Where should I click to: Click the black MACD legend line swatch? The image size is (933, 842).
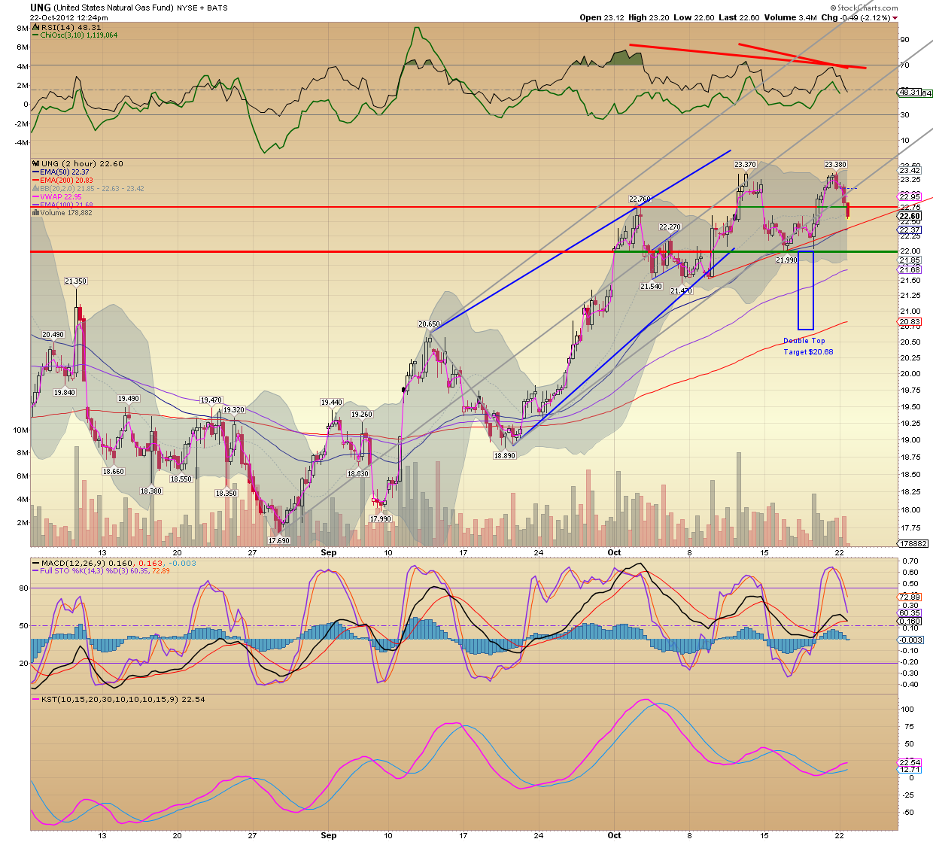pyautogui.click(x=35, y=563)
